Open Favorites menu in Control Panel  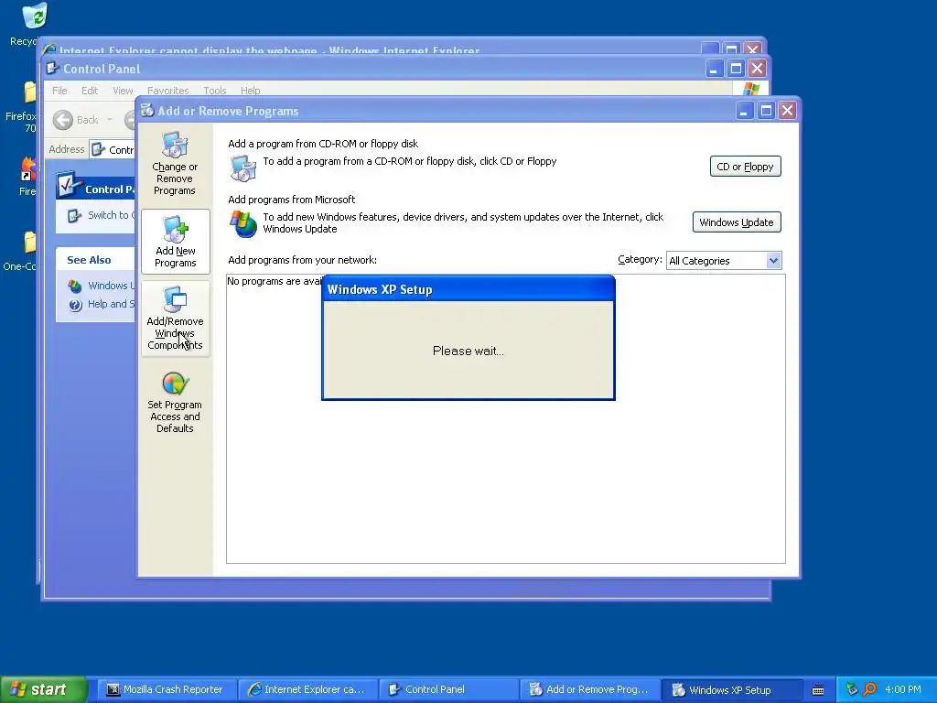168,91
